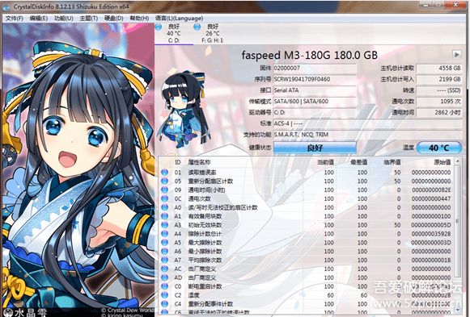Go to the next disk with the arrow button
470x317 pixels.
click(x=457, y=54)
